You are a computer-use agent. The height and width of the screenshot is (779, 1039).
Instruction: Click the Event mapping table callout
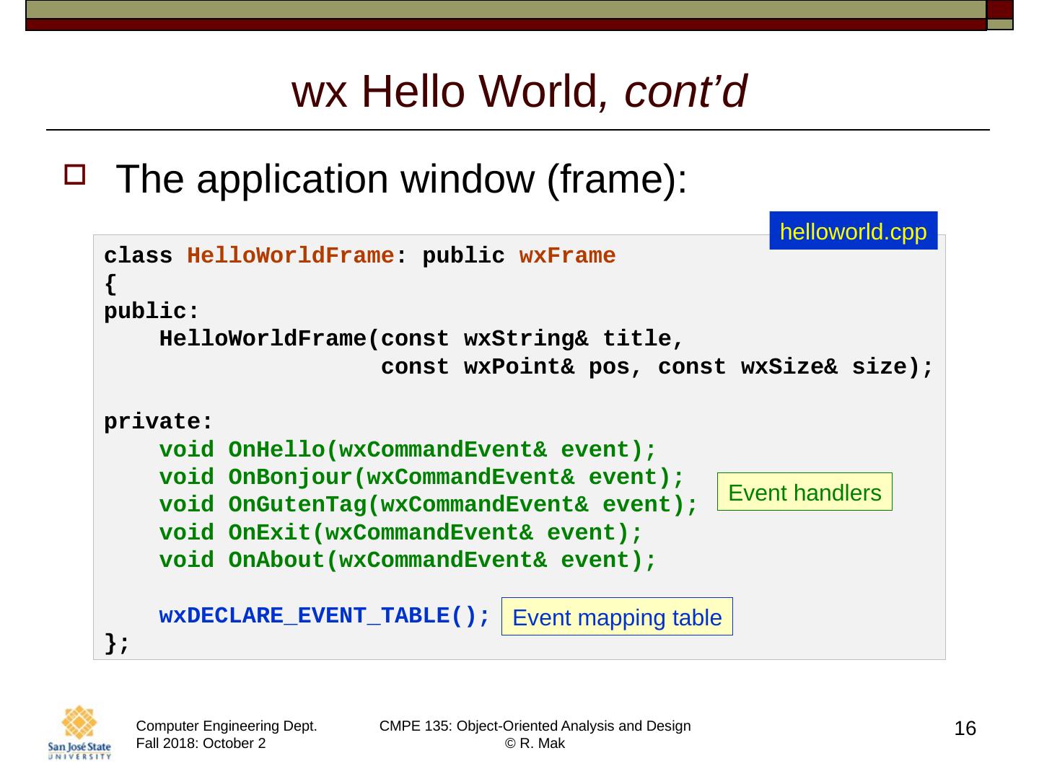pyautogui.click(x=617, y=617)
